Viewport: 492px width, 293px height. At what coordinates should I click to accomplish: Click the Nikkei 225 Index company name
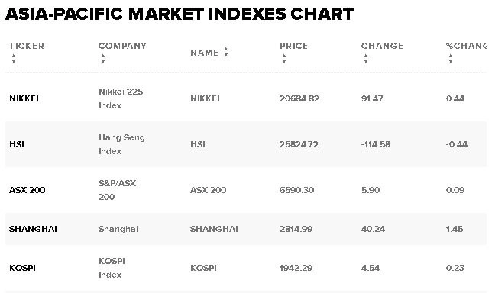point(121,98)
